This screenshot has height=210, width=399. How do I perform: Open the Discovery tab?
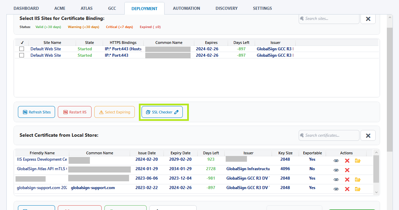coord(226,8)
